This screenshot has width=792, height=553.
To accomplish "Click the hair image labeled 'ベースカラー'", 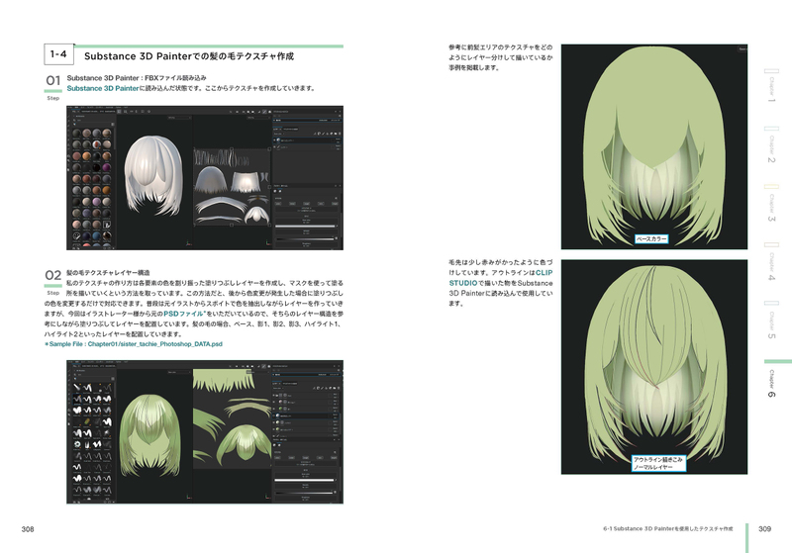I will pos(654,146).
